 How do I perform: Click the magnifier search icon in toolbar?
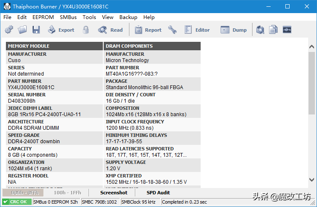260,30
